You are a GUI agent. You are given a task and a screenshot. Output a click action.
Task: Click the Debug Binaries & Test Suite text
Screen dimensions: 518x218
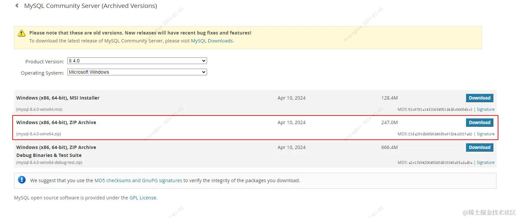[x=49, y=155]
